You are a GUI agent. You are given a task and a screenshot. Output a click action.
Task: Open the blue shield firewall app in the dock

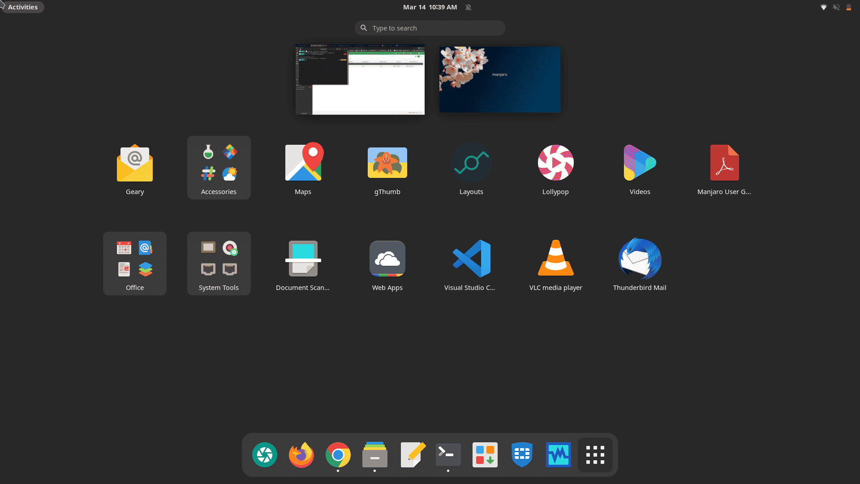(x=521, y=455)
